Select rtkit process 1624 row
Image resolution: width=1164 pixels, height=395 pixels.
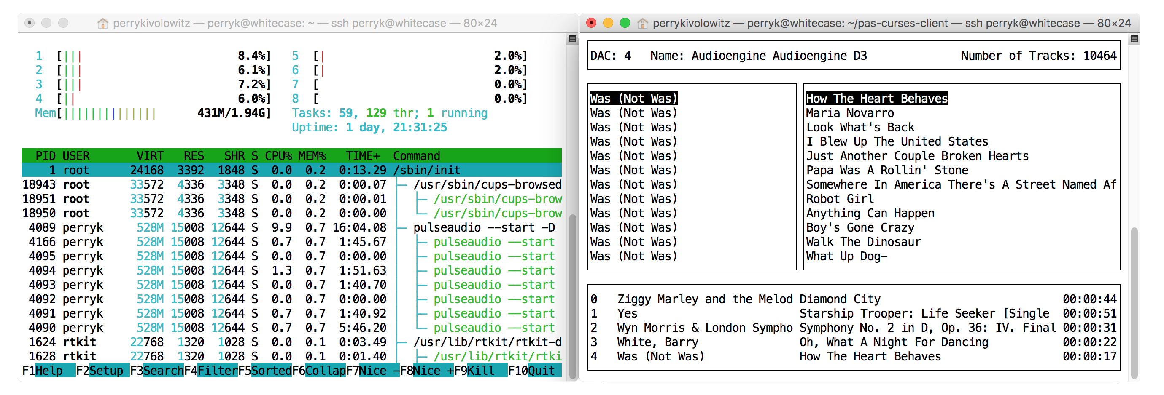(292, 342)
